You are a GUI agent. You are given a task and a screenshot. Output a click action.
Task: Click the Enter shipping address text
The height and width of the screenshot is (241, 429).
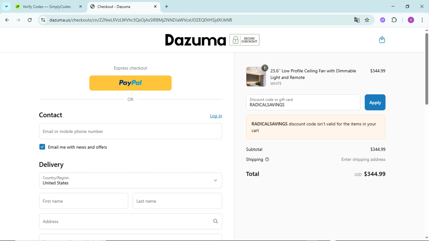point(363,160)
